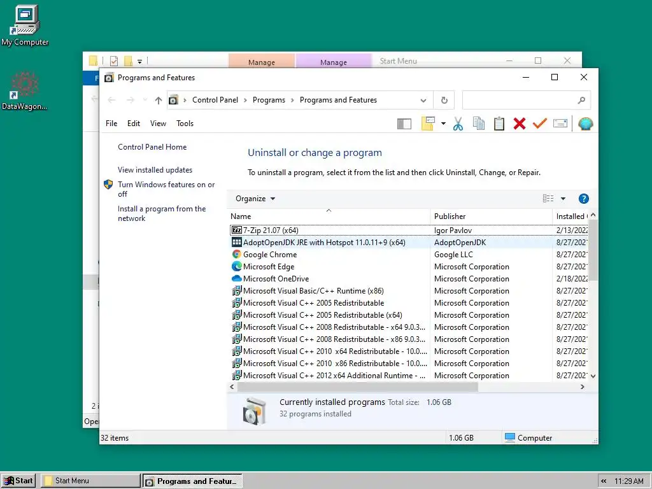652x489 pixels.
Task: Click Control Panel breadcrumb in address bar
Action: tap(215, 100)
